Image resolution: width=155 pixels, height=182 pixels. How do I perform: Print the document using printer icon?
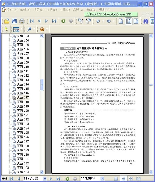(22, 21)
